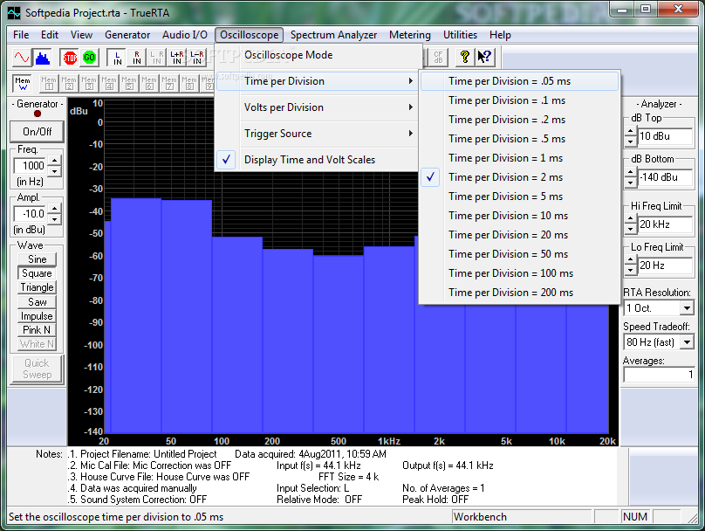Select the Square wave type
This screenshot has height=531, width=705.
[37, 273]
